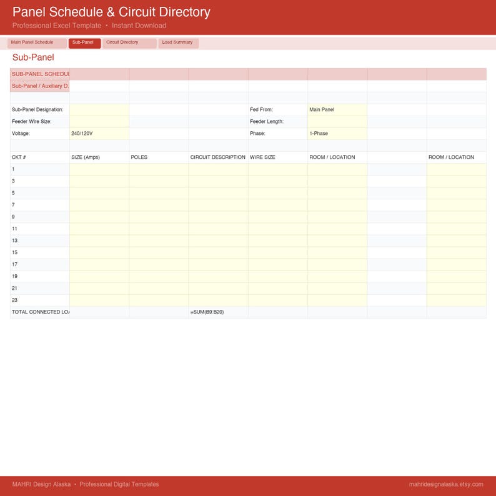Click the POLES cell for circuit 3
Screen dimensions: 496x496
coord(159,181)
